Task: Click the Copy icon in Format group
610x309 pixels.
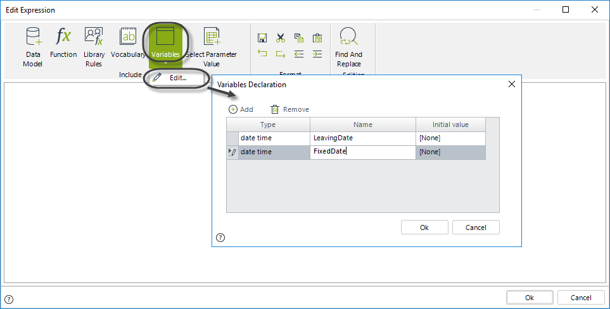Action: click(x=299, y=38)
